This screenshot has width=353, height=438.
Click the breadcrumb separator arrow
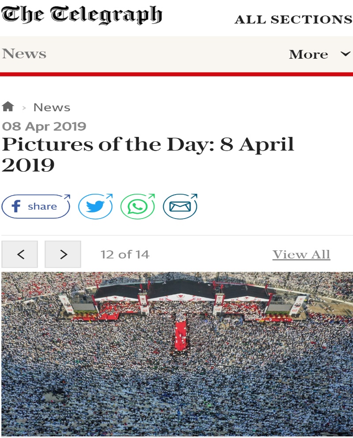[24, 108]
